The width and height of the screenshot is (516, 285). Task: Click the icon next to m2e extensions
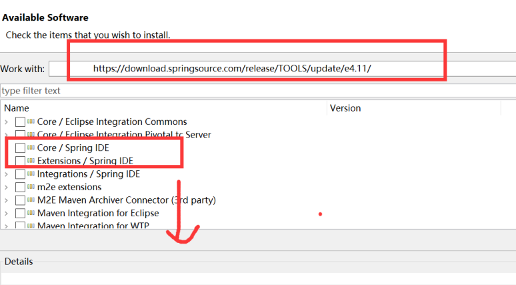coord(31,187)
